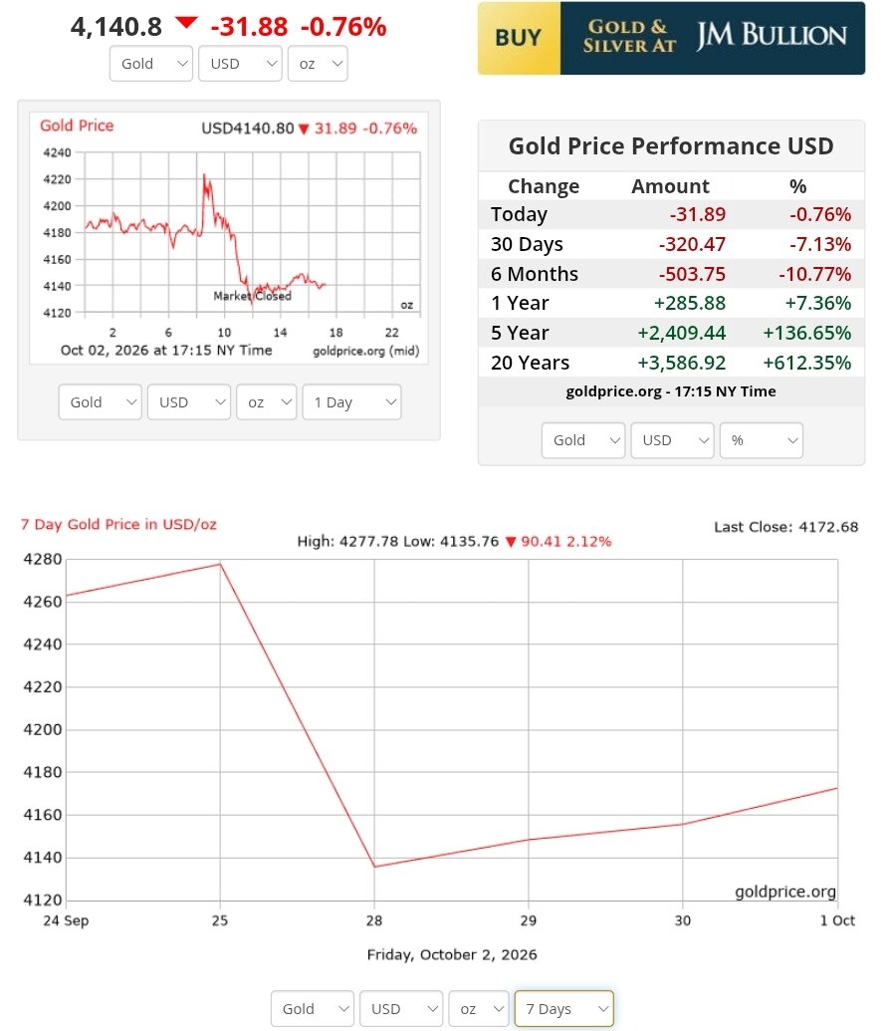
Task: Click the 1 Year row in performance table
Action: coord(671,303)
